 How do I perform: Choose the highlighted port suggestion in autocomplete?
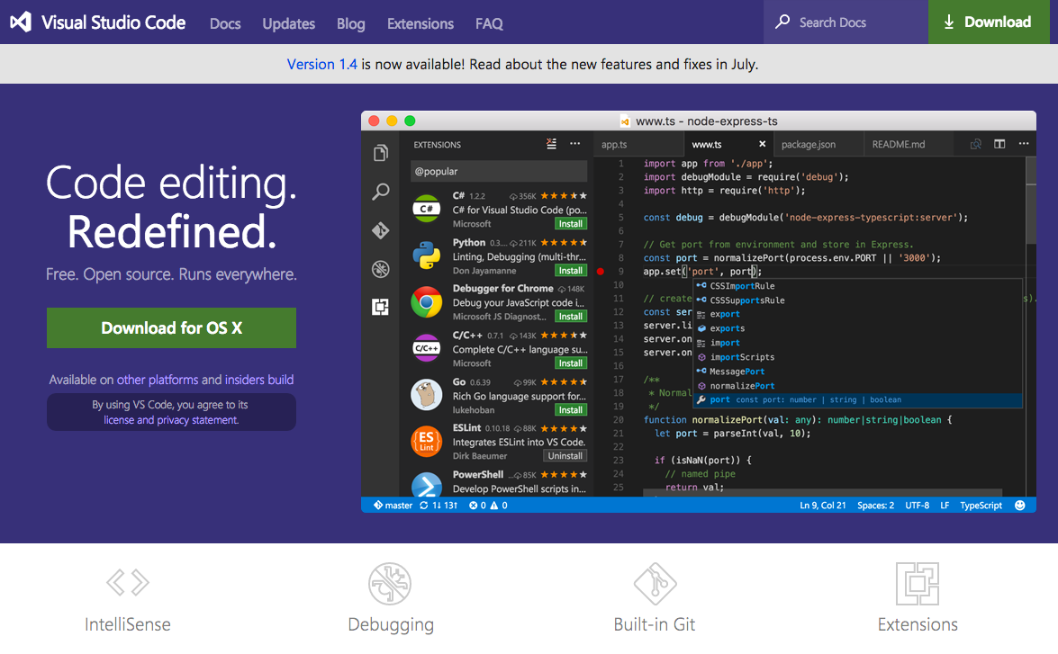pyautogui.click(x=857, y=399)
